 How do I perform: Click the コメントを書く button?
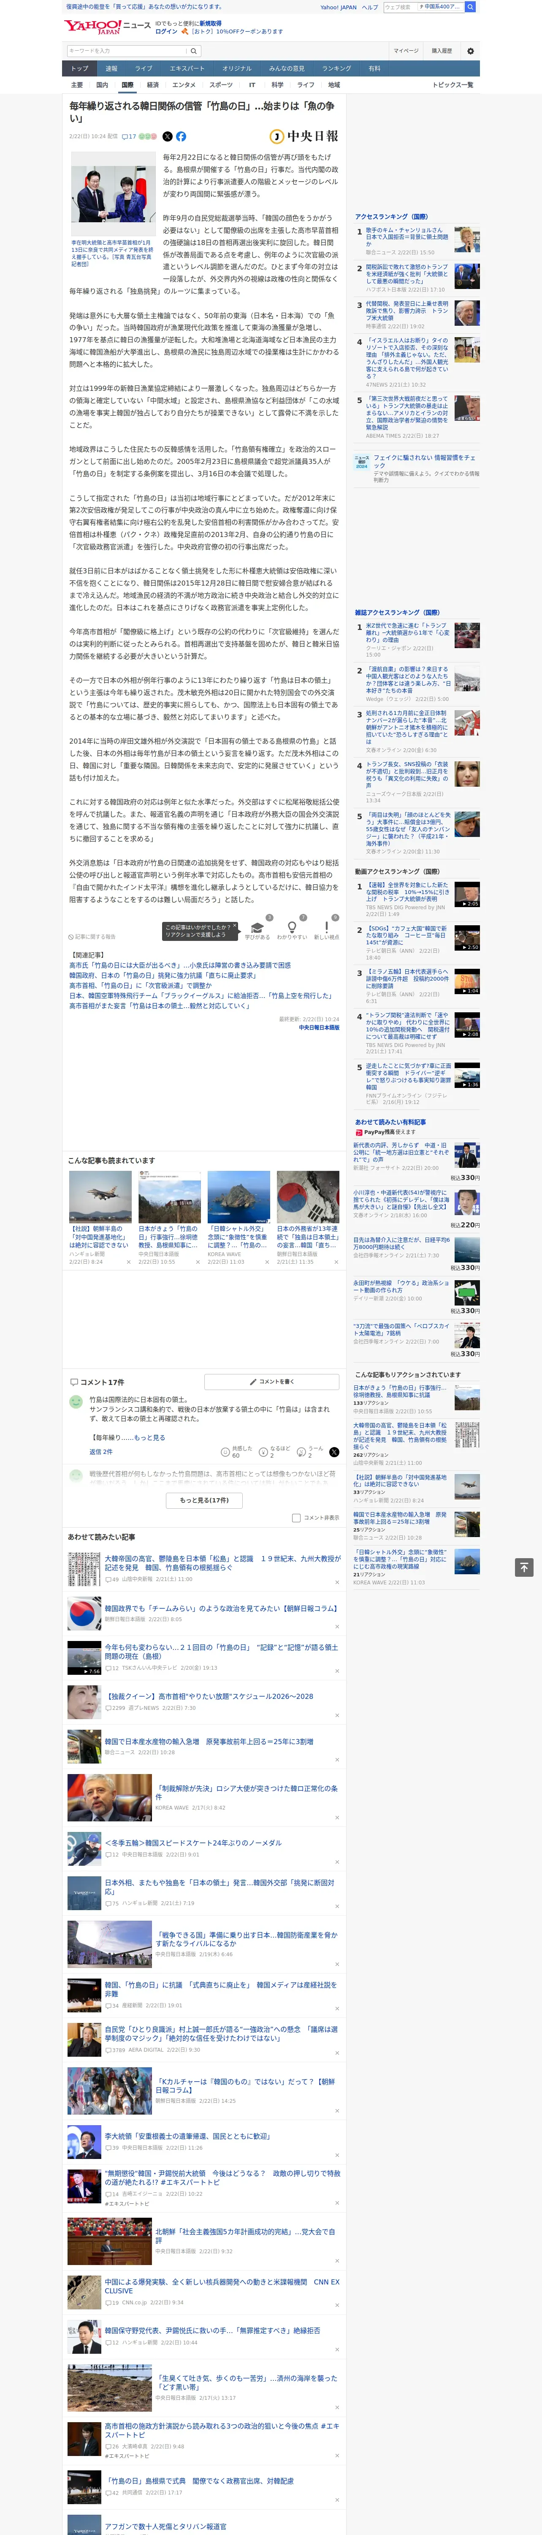point(271,1382)
